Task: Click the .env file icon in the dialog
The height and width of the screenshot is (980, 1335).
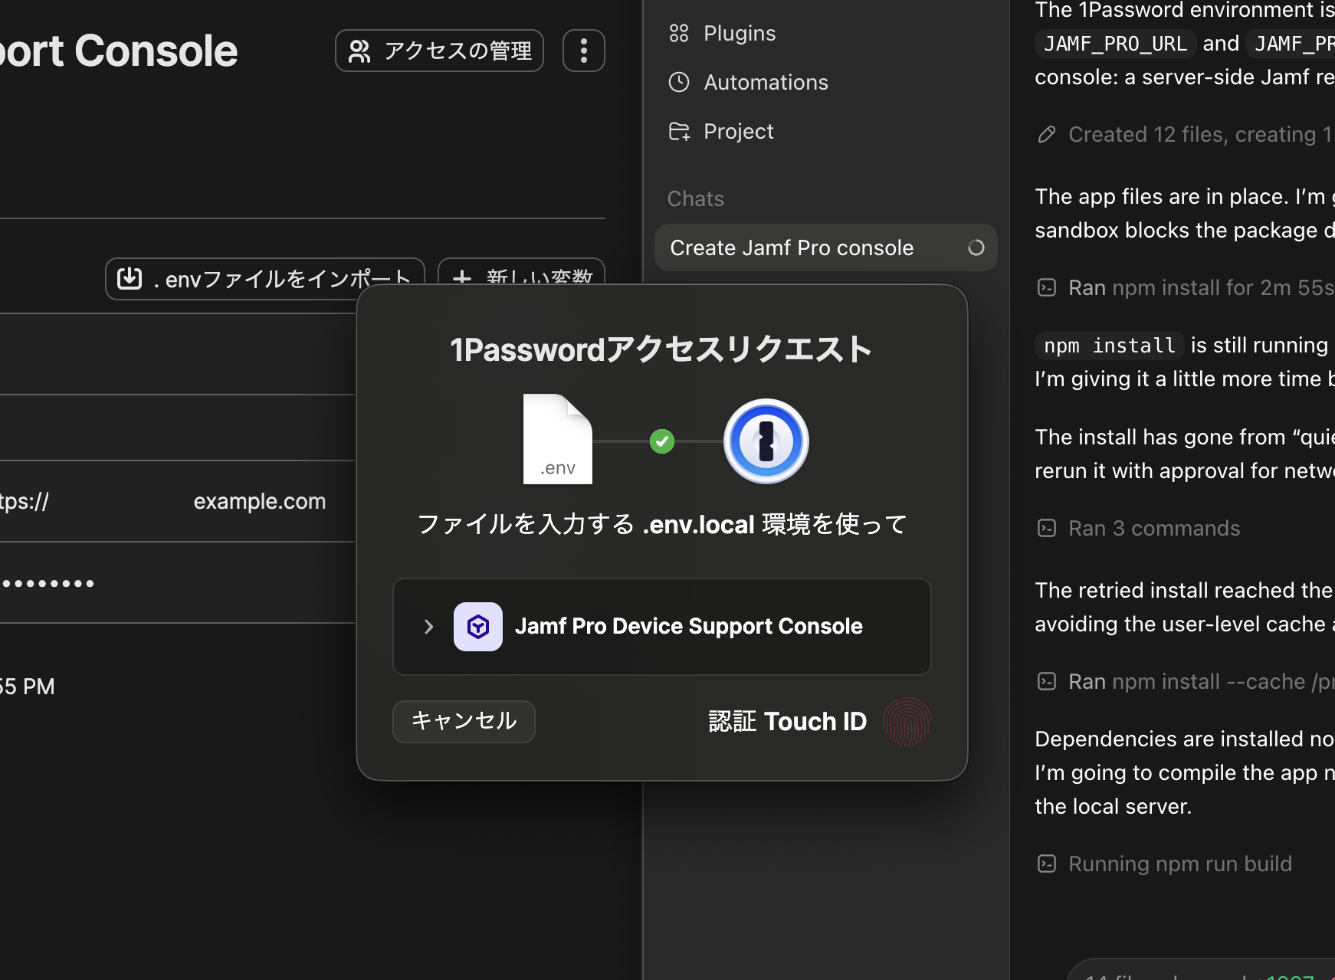Action: pos(557,439)
